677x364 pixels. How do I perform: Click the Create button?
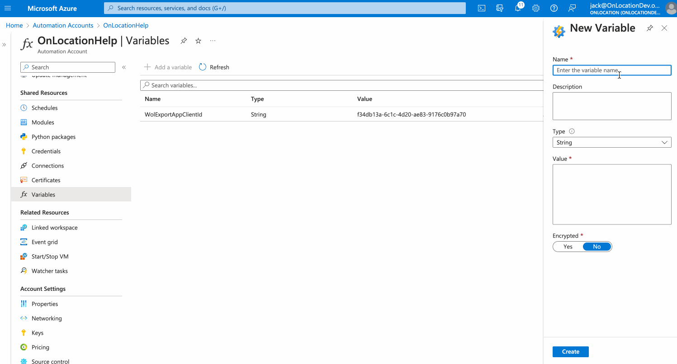(570, 352)
